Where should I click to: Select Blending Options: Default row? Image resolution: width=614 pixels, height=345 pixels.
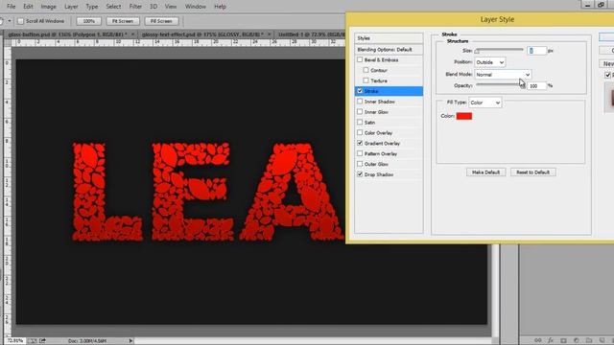click(x=389, y=50)
